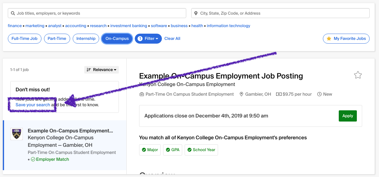The image size is (379, 177).
Task: Select the accounting suggested keyword
Action: [75, 26]
